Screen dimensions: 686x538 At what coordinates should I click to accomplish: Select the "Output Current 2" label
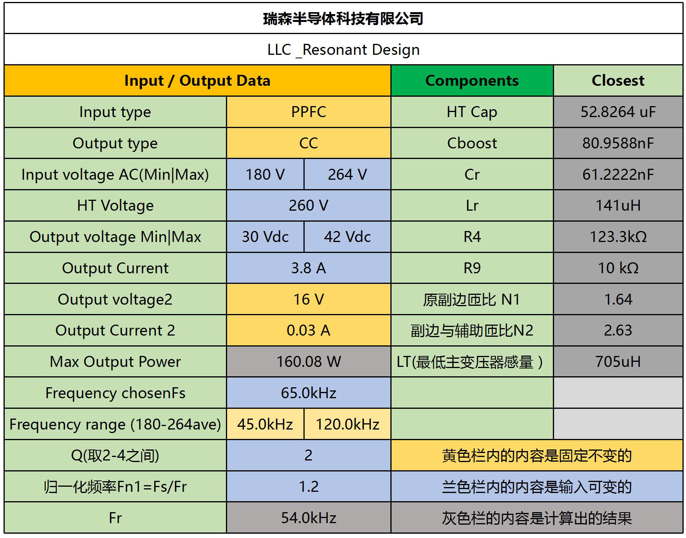115,330
